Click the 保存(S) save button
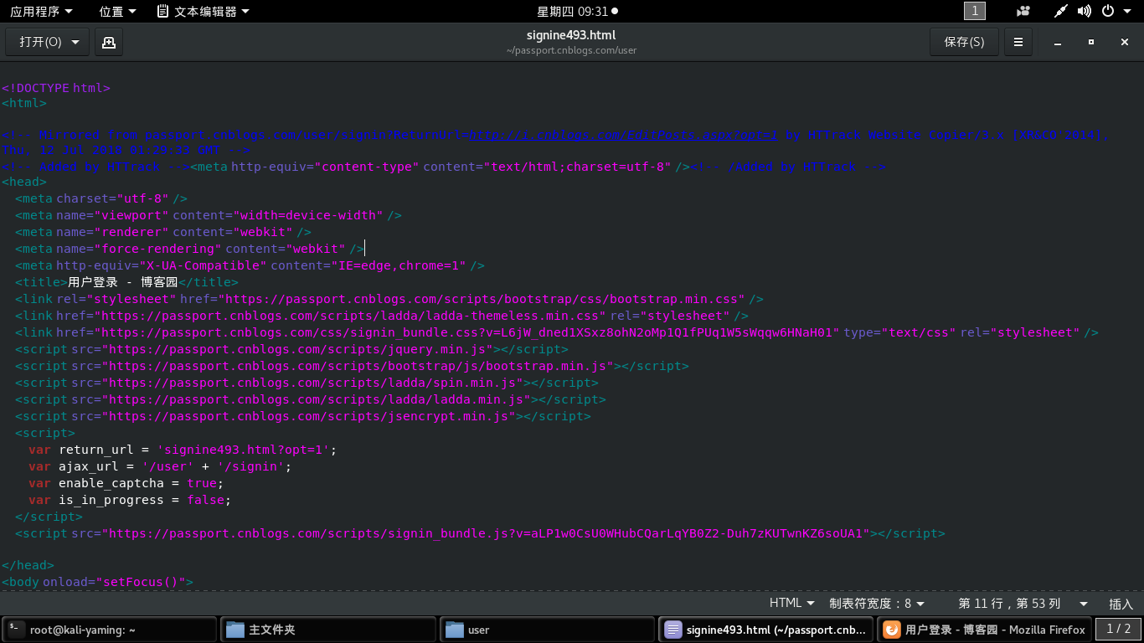 coord(964,42)
